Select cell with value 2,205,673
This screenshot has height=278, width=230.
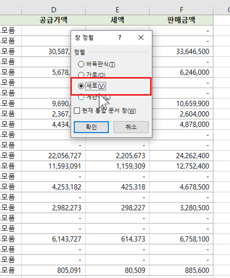pyautogui.click(x=117, y=156)
